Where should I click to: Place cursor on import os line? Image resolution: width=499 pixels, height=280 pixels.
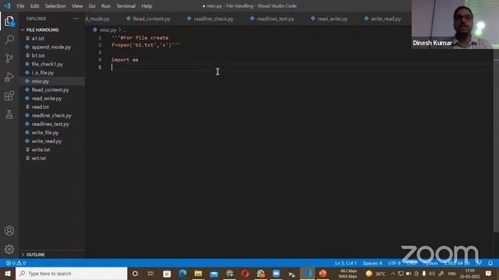pos(125,60)
